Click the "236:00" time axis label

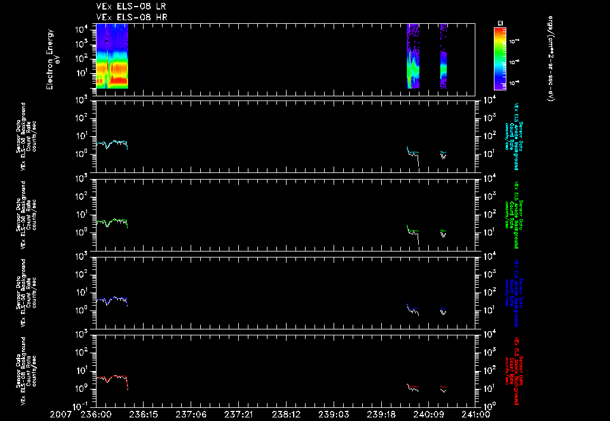96,414
